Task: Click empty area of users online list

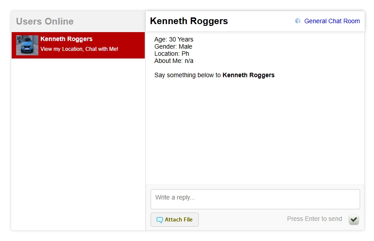Action: click(x=78, y=143)
